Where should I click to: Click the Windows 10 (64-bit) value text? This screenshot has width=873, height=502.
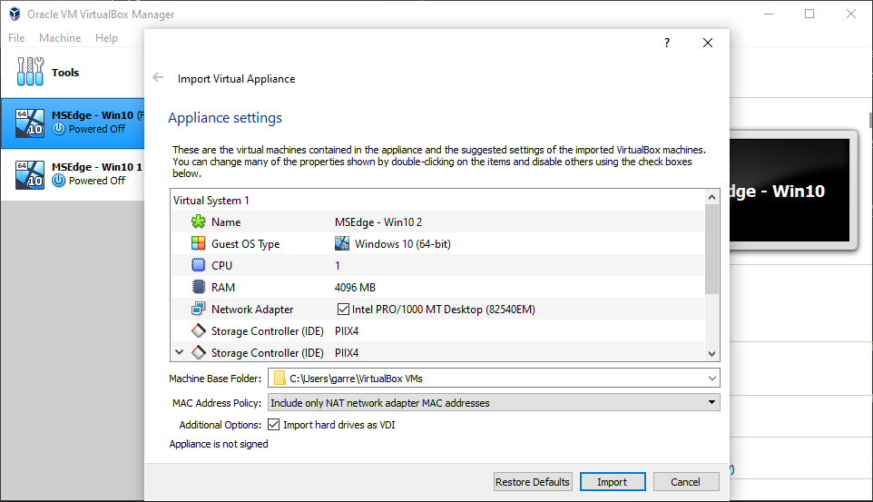[x=403, y=244]
